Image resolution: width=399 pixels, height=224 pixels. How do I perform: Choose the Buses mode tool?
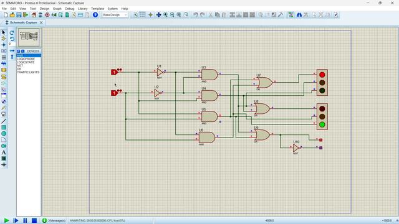point(4,63)
